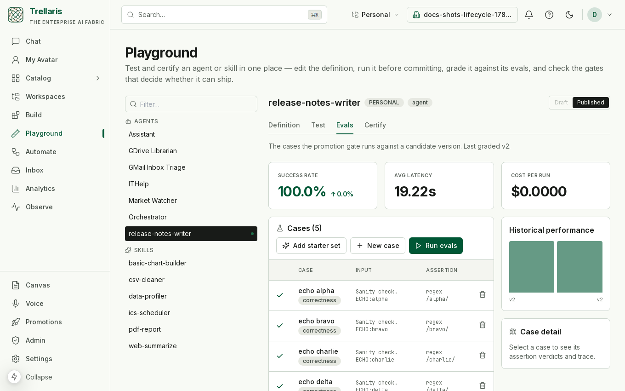Select basic-chart-builder skill
625x391 pixels.
(191, 263)
